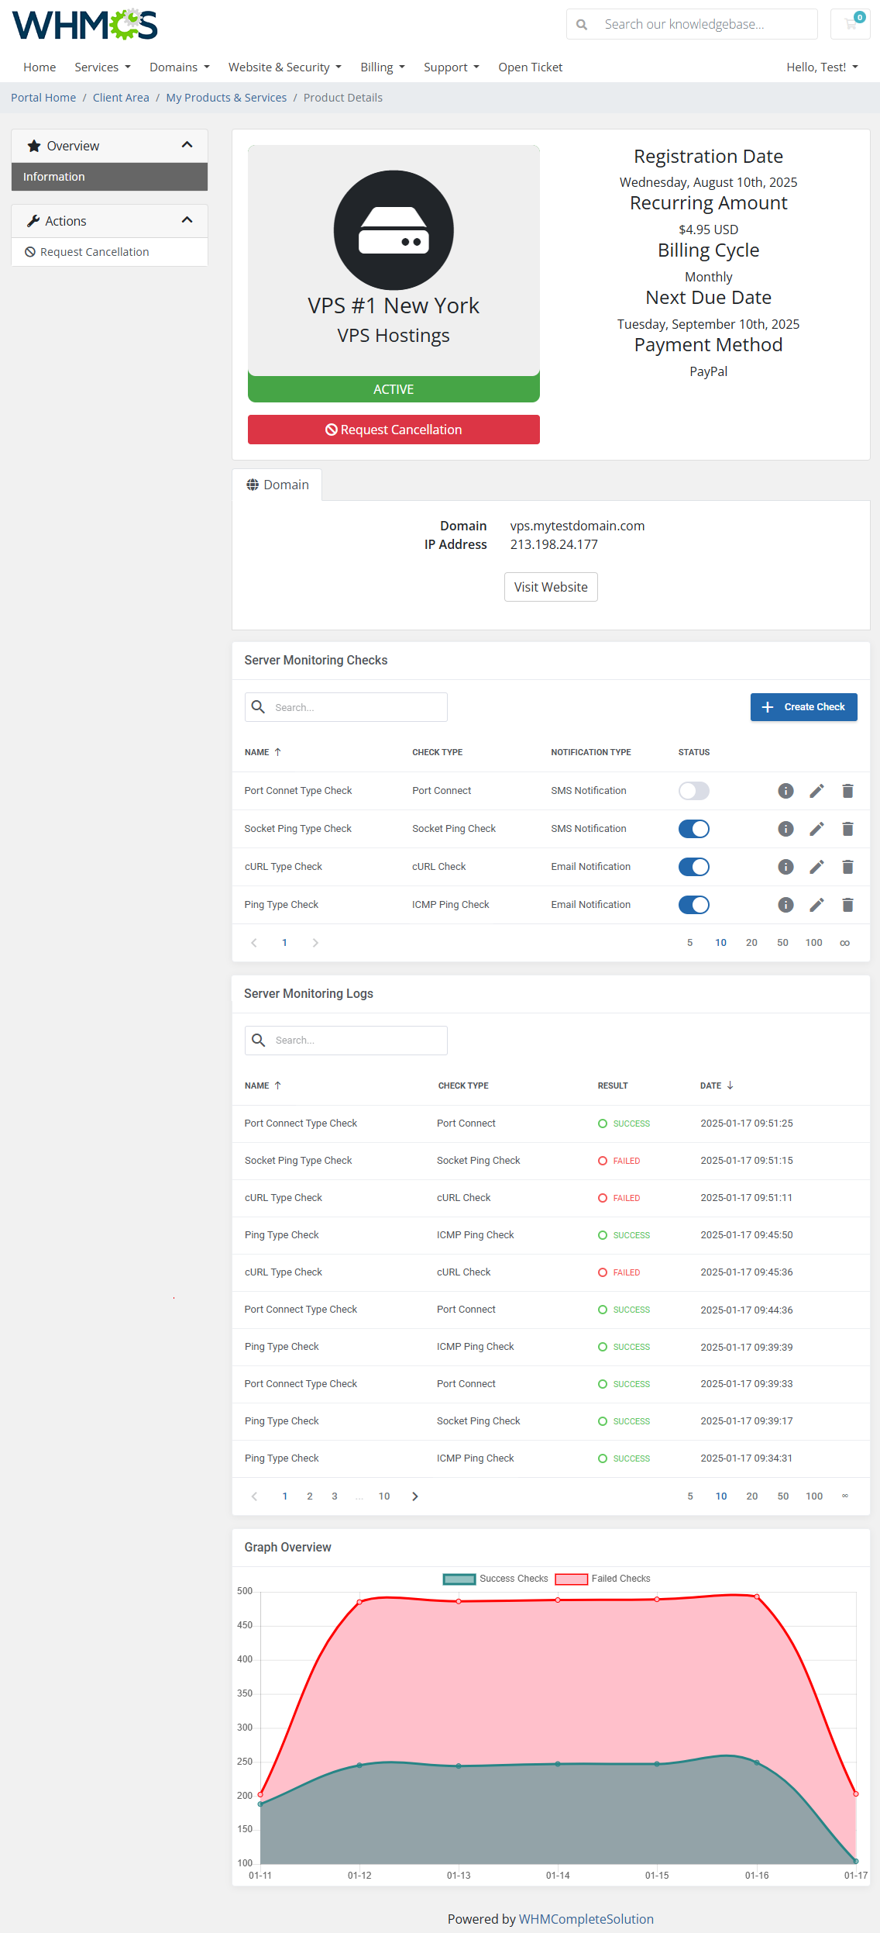Toggle Failed Checks legend swatch
The width and height of the screenshot is (880, 1933).
[x=571, y=1579]
